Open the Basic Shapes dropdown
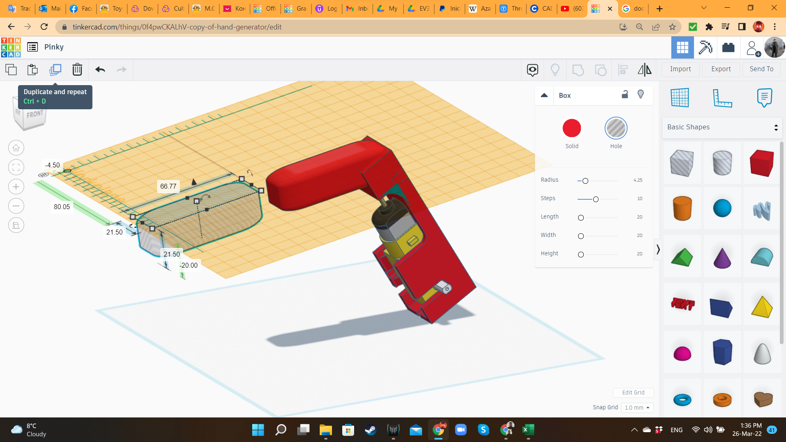Viewport: 786px width, 442px height. (x=722, y=127)
